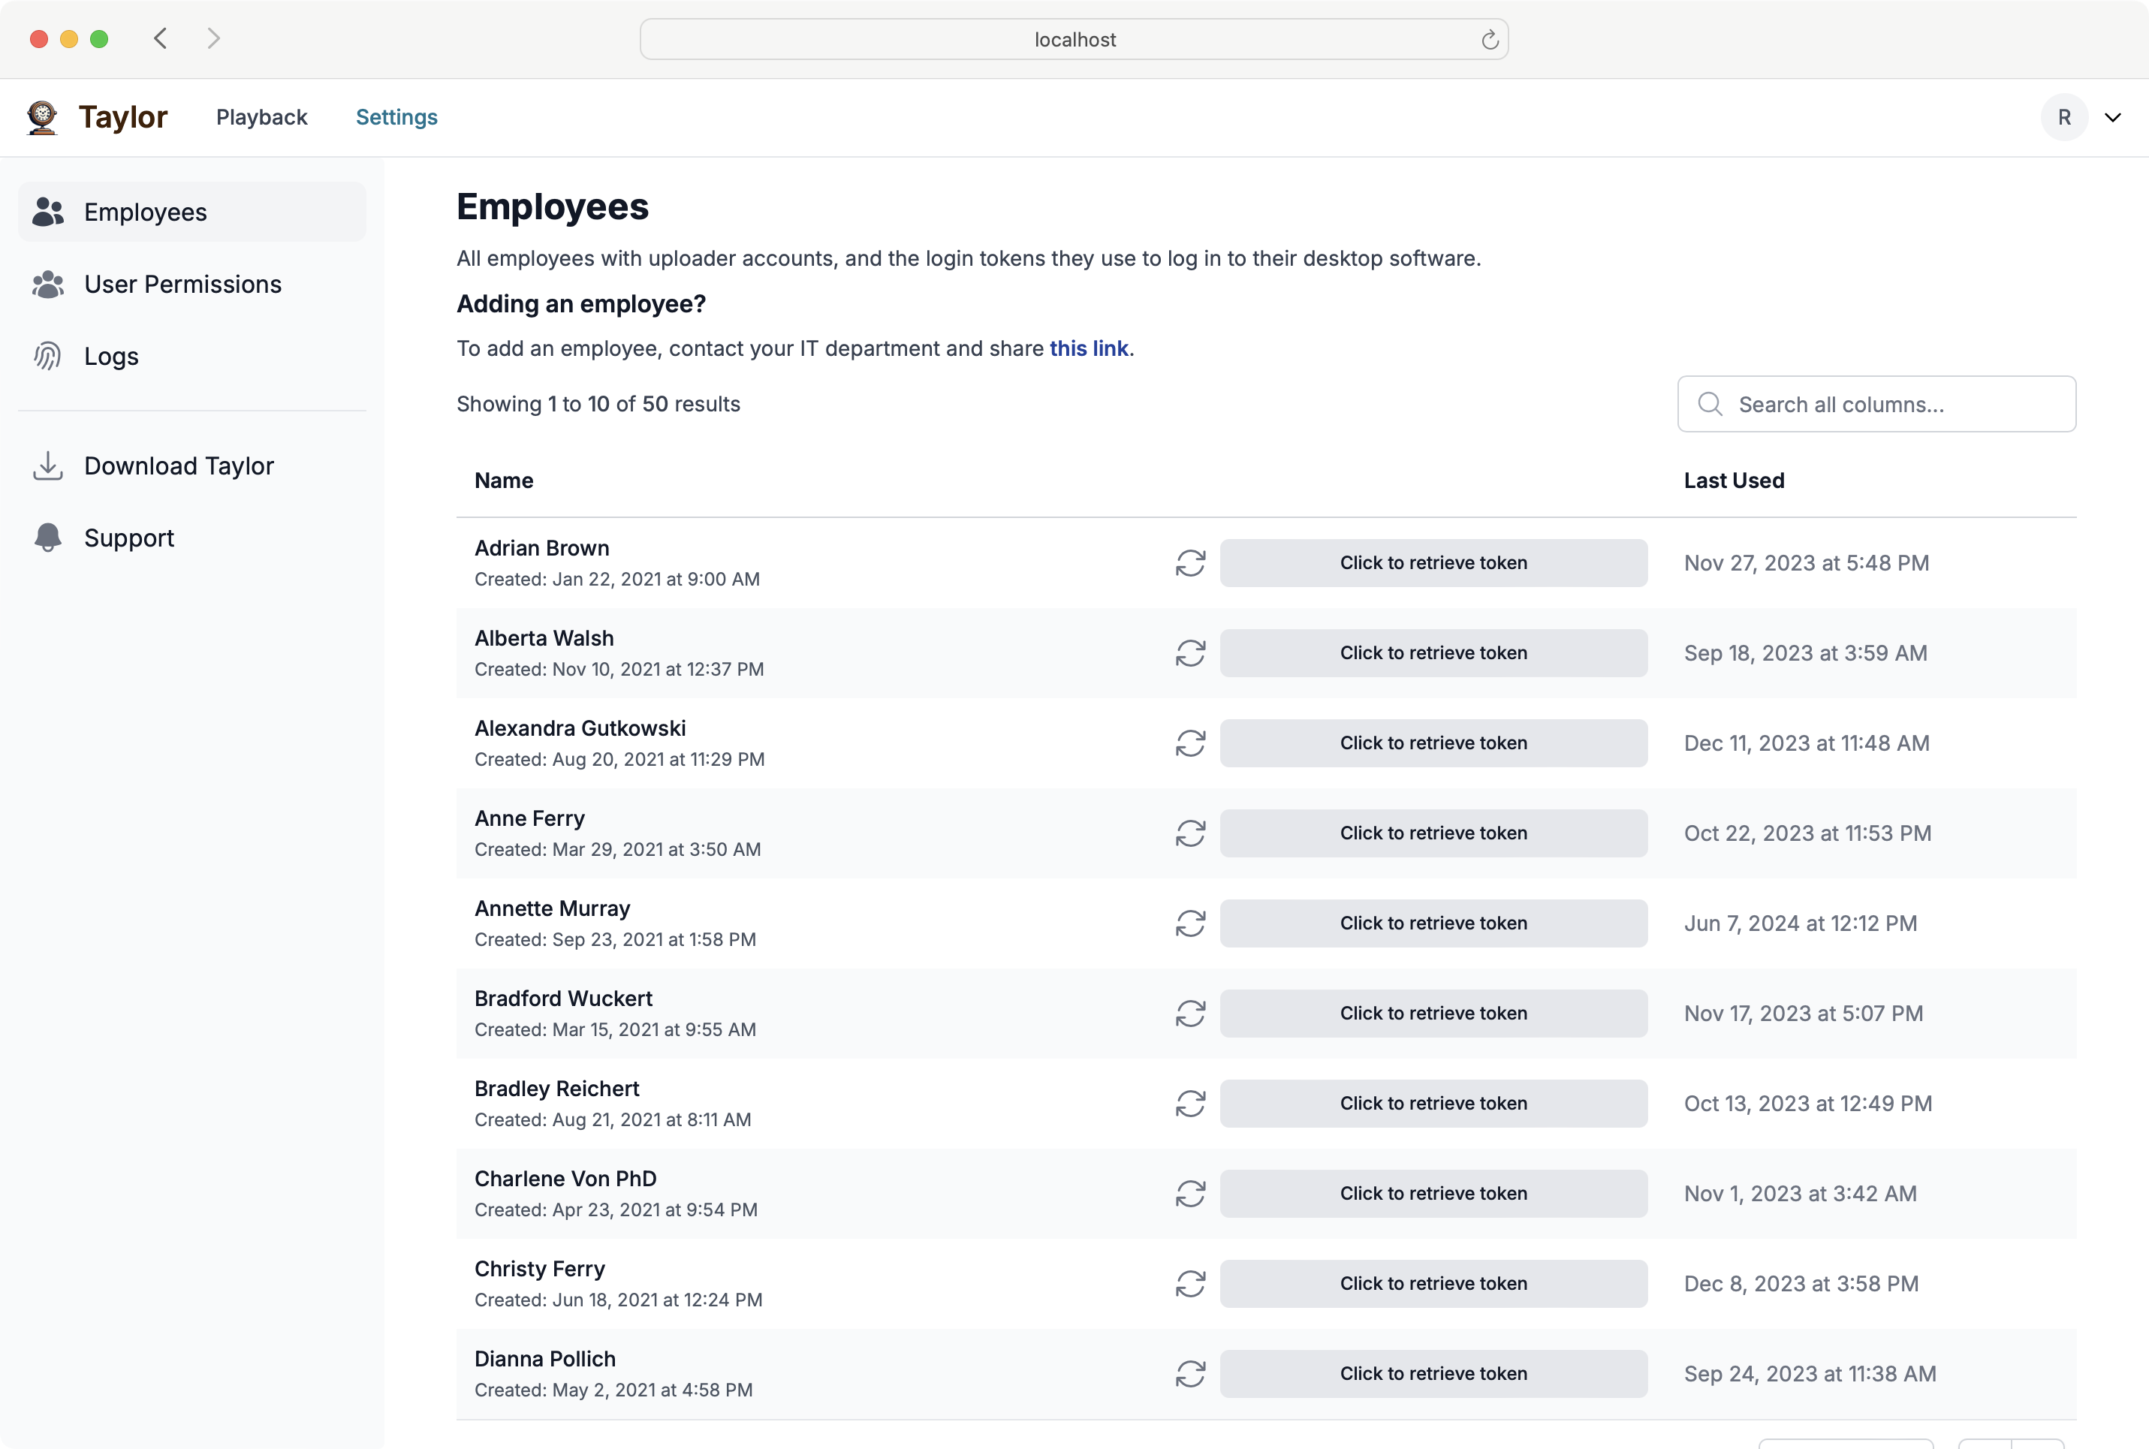Viewport: 2149px width, 1449px height.
Task: Expand the account dropdown chevron
Action: tap(2112, 117)
